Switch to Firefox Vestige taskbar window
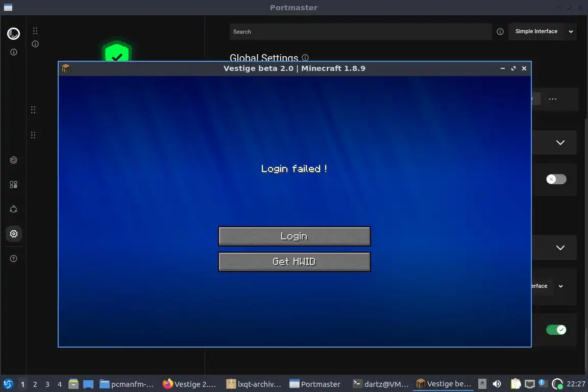This screenshot has height=392, width=588. 190,384
